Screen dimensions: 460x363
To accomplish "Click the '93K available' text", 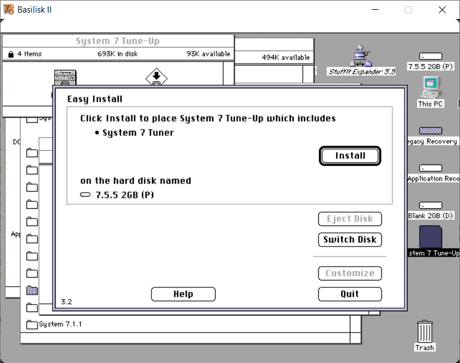I will [208, 54].
